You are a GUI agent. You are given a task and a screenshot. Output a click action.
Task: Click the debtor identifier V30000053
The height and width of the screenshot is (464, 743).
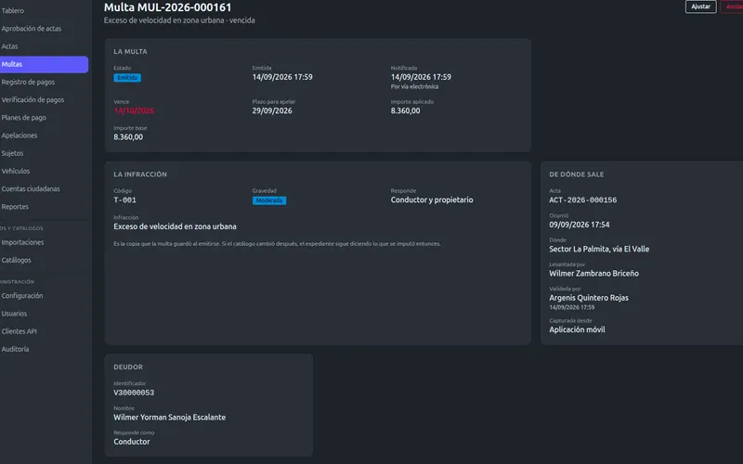pos(134,393)
